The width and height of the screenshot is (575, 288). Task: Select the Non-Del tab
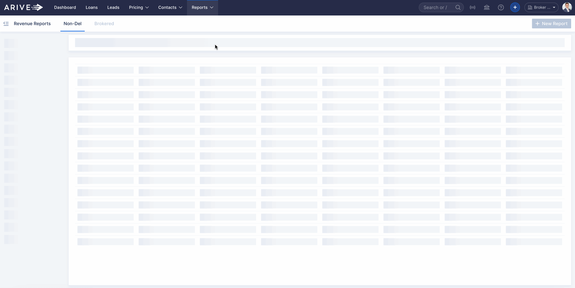tap(72, 24)
